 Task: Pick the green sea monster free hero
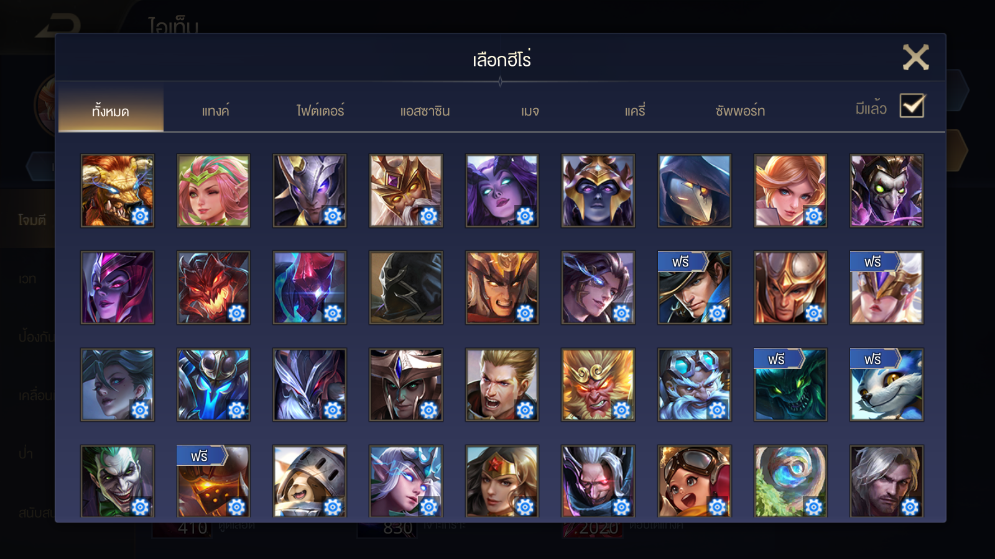click(790, 384)
